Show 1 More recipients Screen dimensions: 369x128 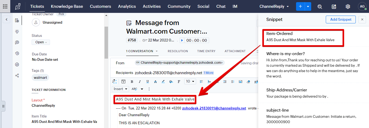click(x=209, y=73)
